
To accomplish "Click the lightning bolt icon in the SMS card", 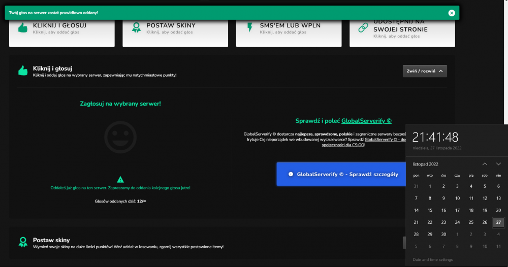I will point(250,27).
